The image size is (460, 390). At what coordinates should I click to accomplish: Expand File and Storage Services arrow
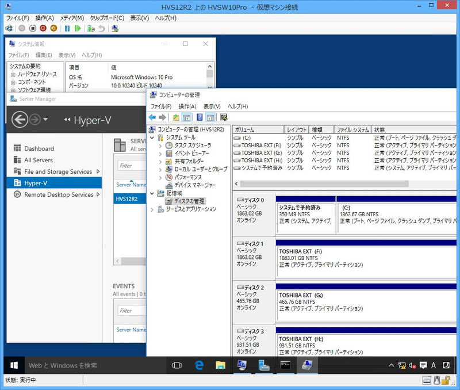point(98,171)
